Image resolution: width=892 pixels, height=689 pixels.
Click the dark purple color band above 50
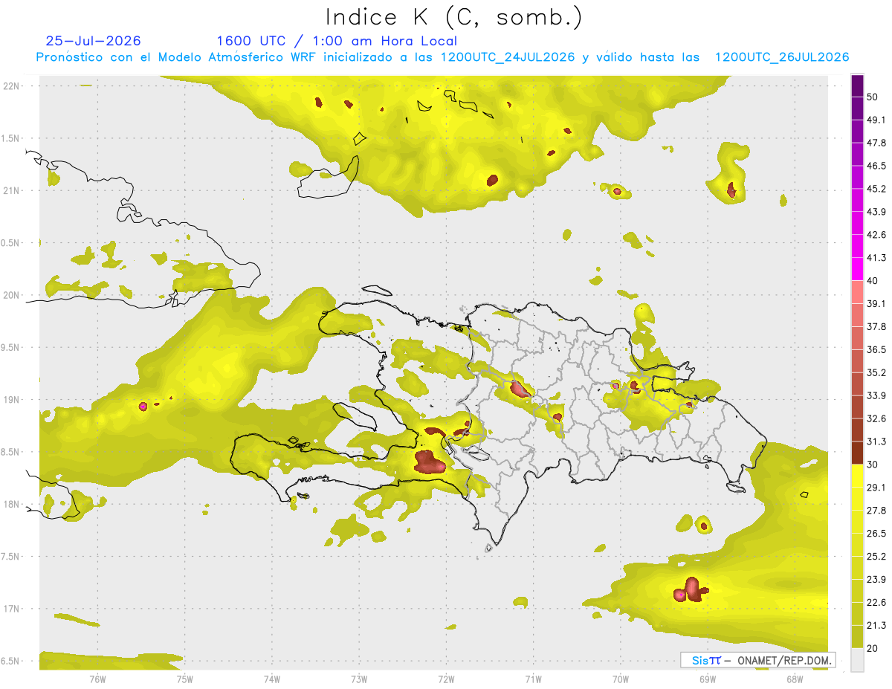pyautogui.click(x=857, y=85)
